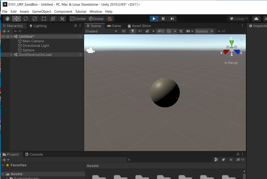Focus the Hierarchy search field

[x=48, y=31]
